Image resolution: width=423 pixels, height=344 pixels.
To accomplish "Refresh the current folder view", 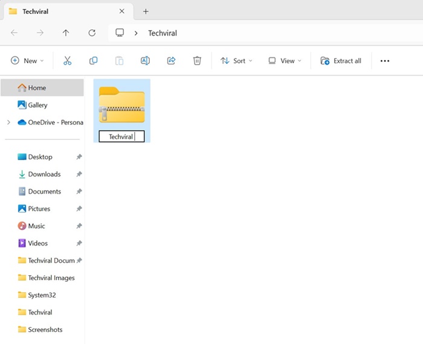I will (x=92, y=33).
